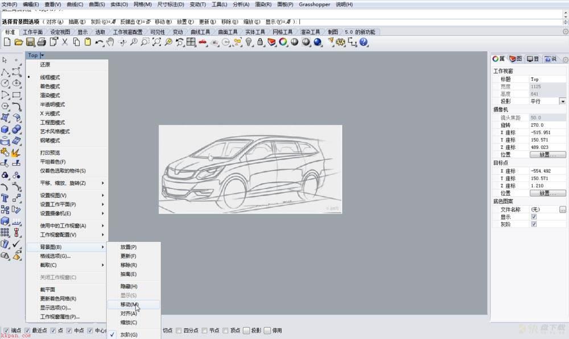569x339 pixels.
Task: Toggle the 投影 checkbox
Action: click(246, 330)
